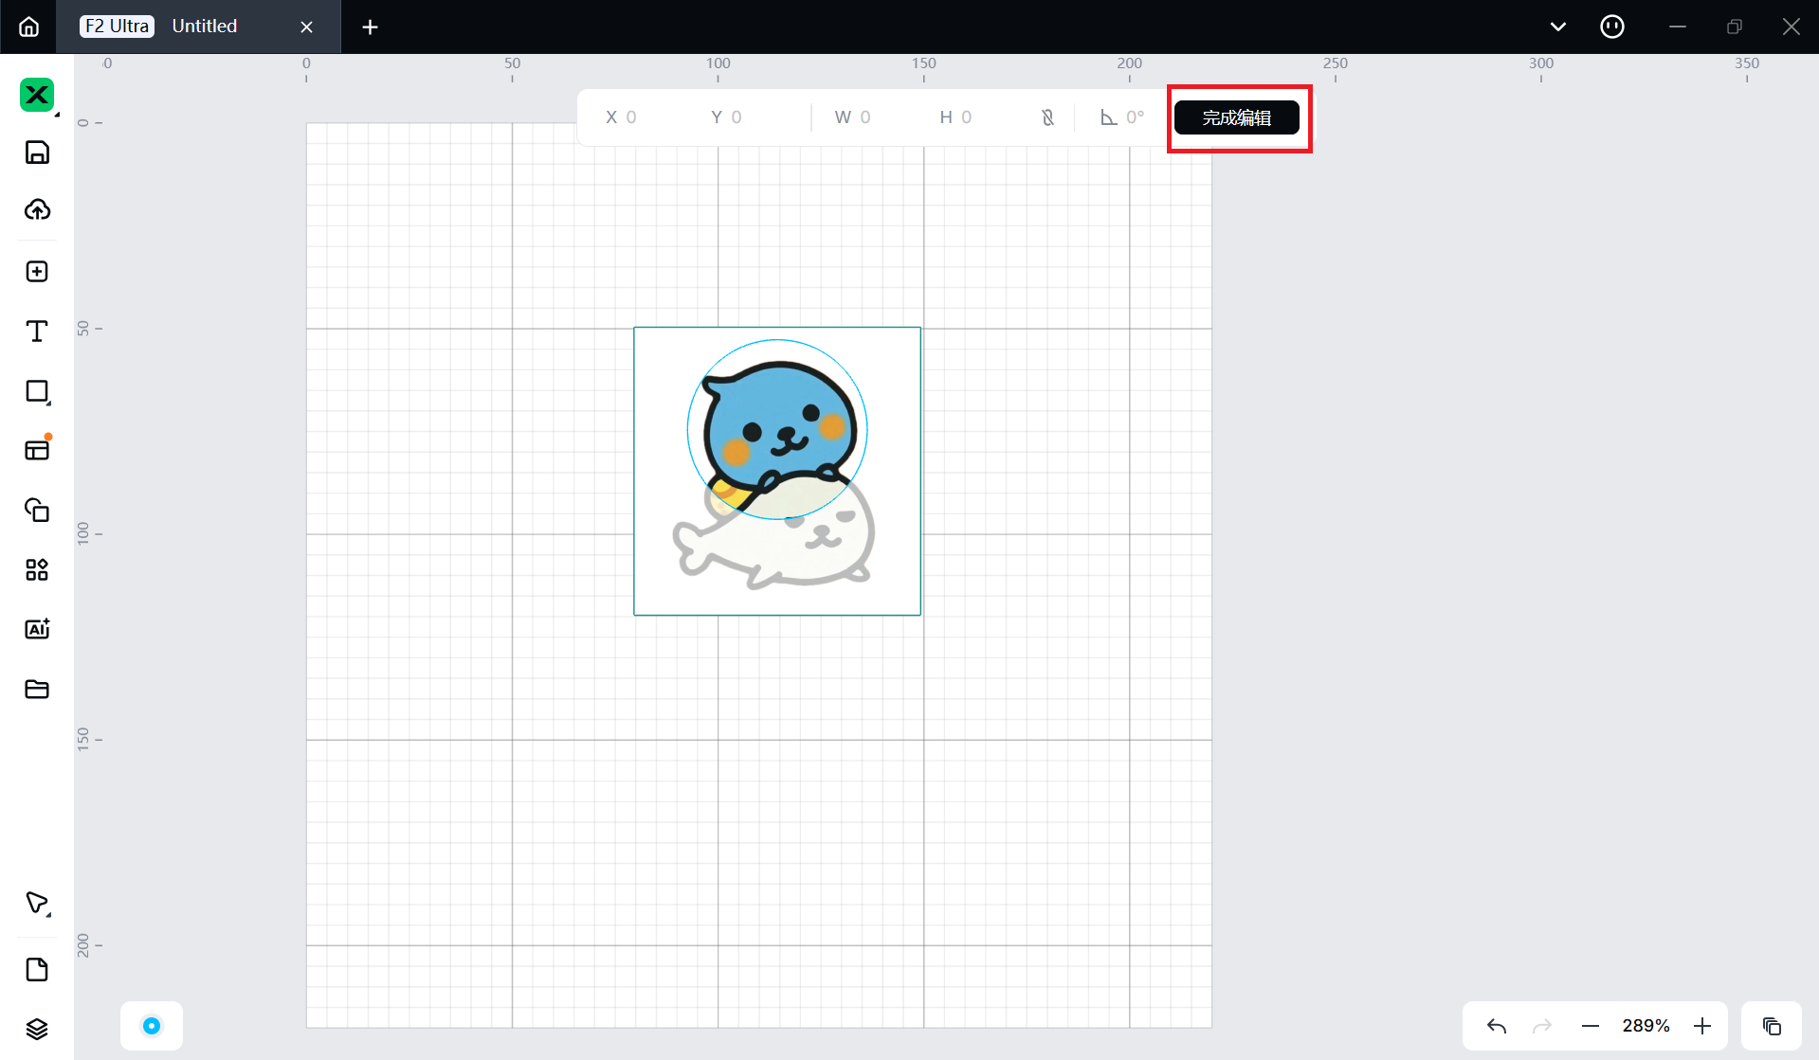Zoom in with the plus button
Image resolution: width=1819 pixels, height=1060 pixels.
click(x=1702, y=1026)
